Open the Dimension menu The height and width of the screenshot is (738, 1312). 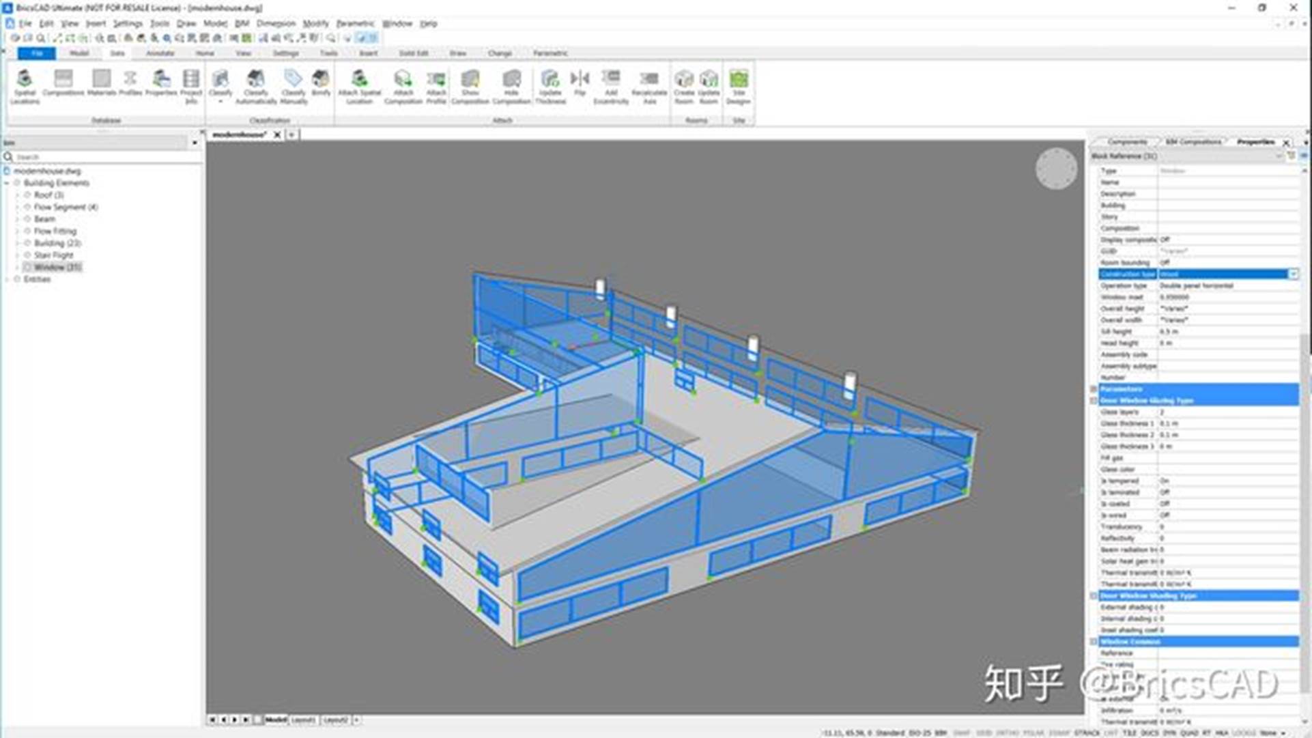click(x=276, y=23)
